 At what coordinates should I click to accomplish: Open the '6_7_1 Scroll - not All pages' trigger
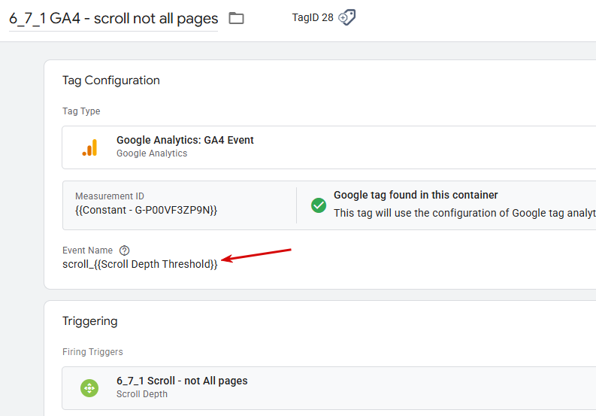point(182,381)
